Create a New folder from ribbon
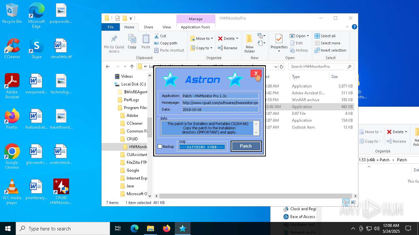The image size is (419, 235). click(x=249, y=43)
